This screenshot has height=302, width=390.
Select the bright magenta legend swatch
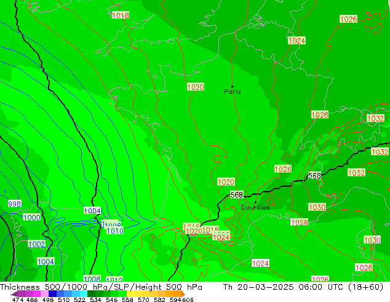(37, 293)
